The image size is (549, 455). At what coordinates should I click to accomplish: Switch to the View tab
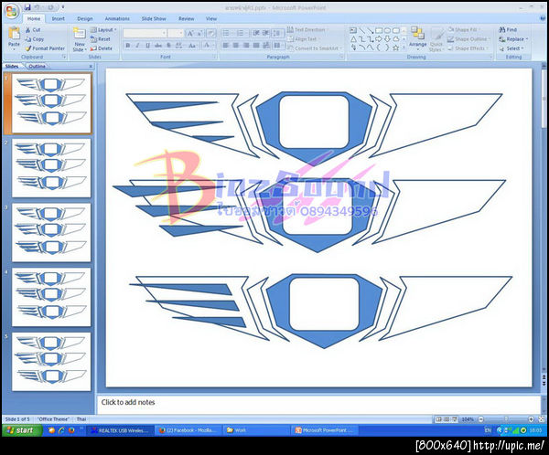(x=211, y=19)
